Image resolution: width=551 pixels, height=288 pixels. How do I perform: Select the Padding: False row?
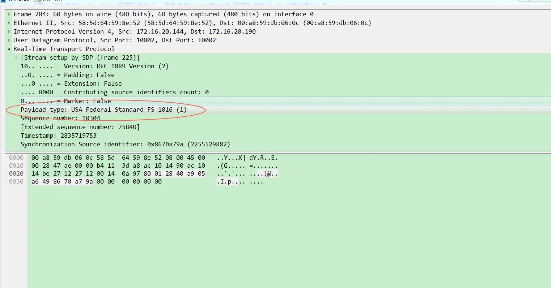coord(67,75)
